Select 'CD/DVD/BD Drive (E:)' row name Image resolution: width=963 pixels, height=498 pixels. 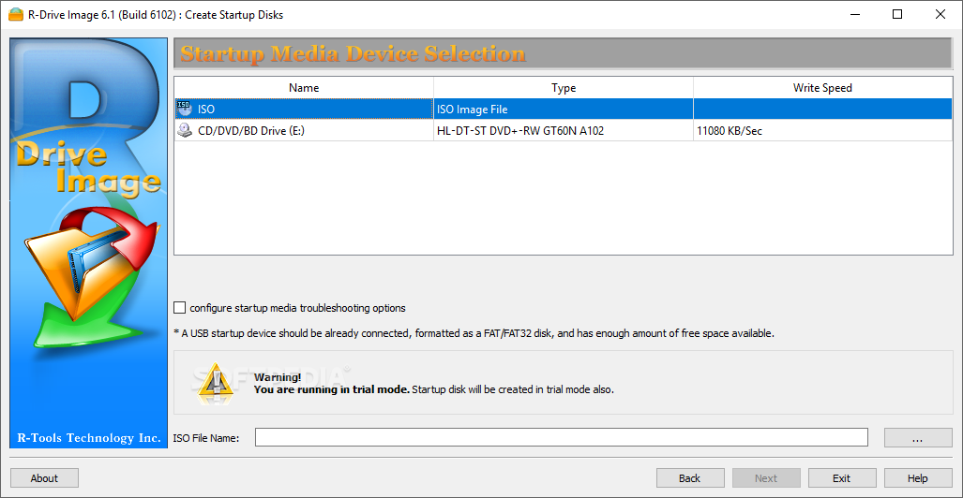(x=304, y=130)
